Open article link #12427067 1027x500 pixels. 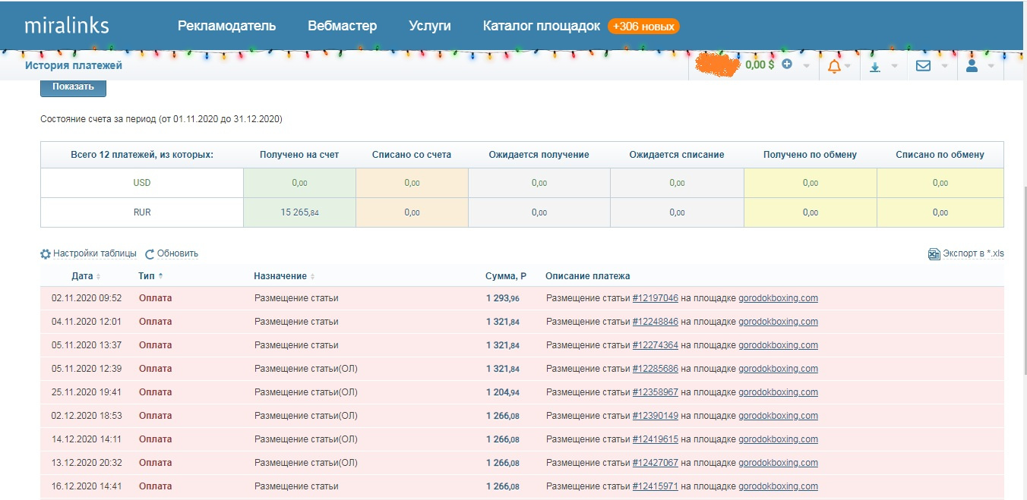point(656,463)
